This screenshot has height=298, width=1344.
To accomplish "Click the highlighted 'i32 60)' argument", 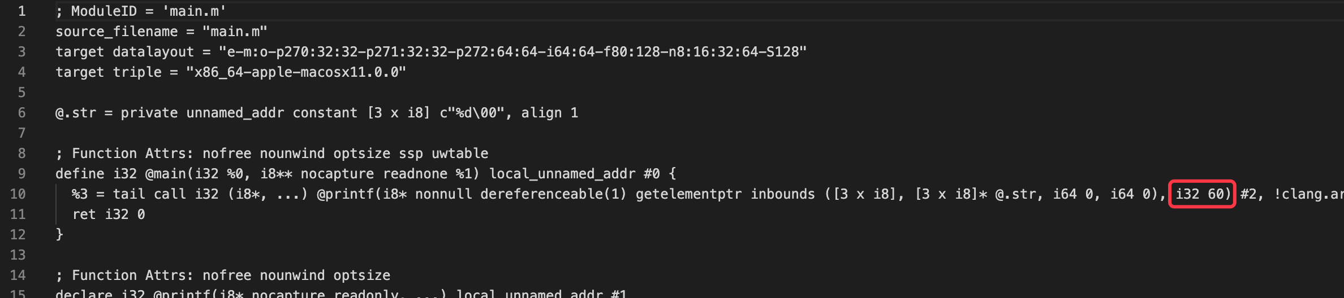I will tap(1201, 194).
